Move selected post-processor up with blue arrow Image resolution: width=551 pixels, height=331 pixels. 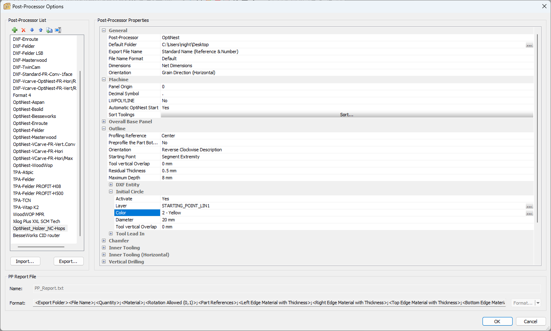[40, 30]
